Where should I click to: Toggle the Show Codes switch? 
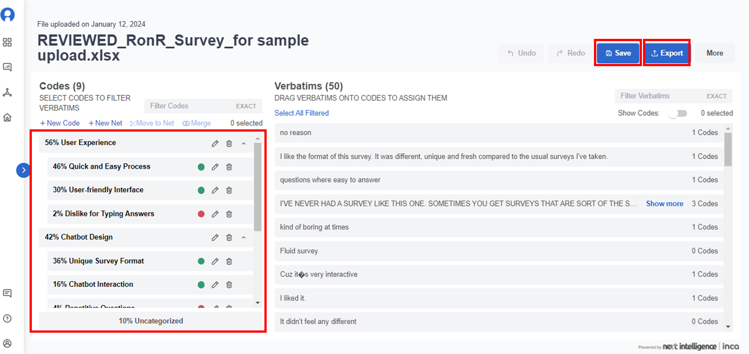pos(678,113)
